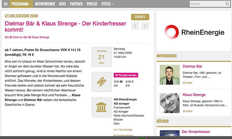Go to the KIDS section
Image resolution: width=232 pixels, height=139 pixels.
63,4
